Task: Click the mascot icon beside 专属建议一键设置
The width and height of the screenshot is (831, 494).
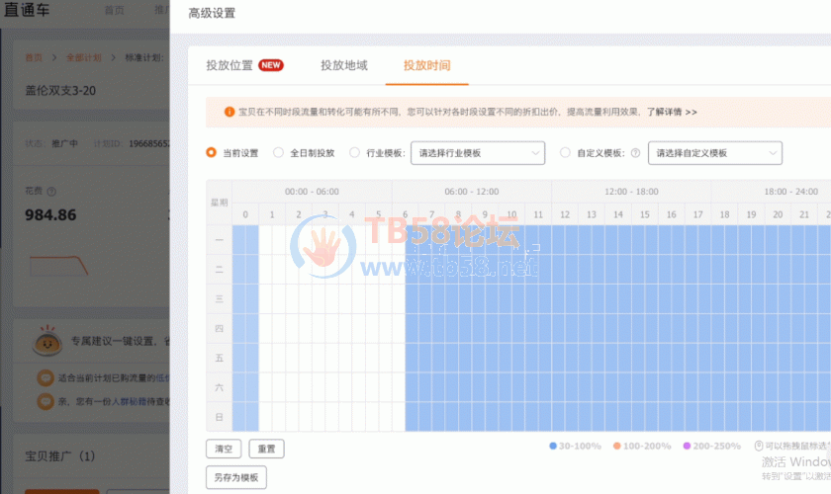Action: (x=46, y=341)
